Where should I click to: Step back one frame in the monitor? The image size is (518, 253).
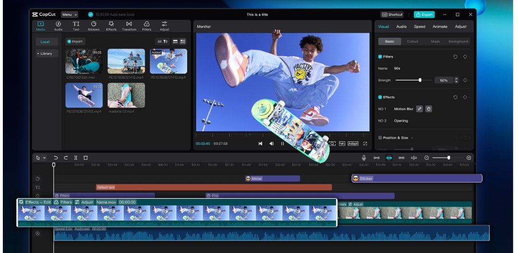pyautogui.click(x=271, y=143)
